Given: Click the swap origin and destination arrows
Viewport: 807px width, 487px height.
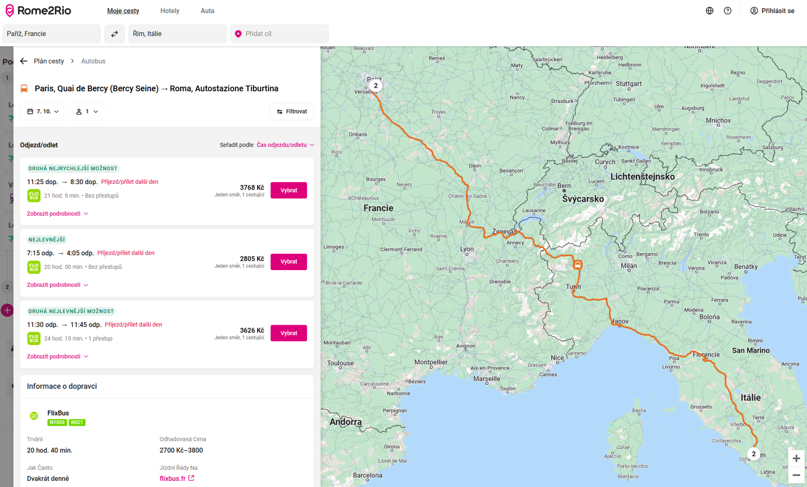Looking at the screenshot, I should (x=114, y=34).
